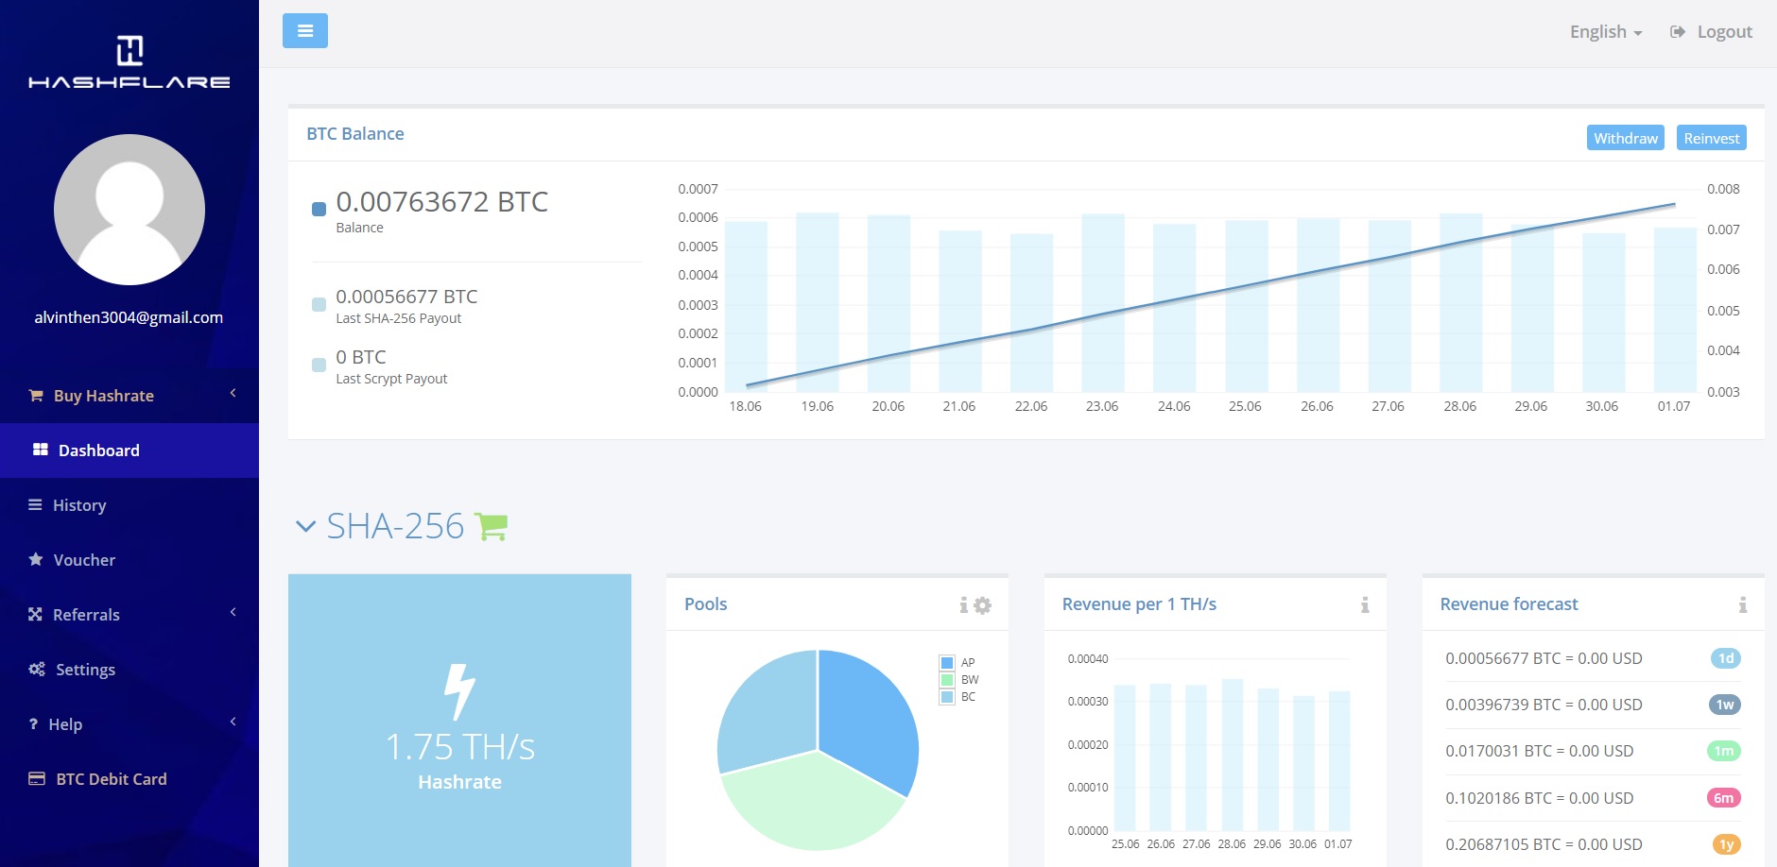
Task: Select Dashboard in the sidebar
Action: click(129, 450)
